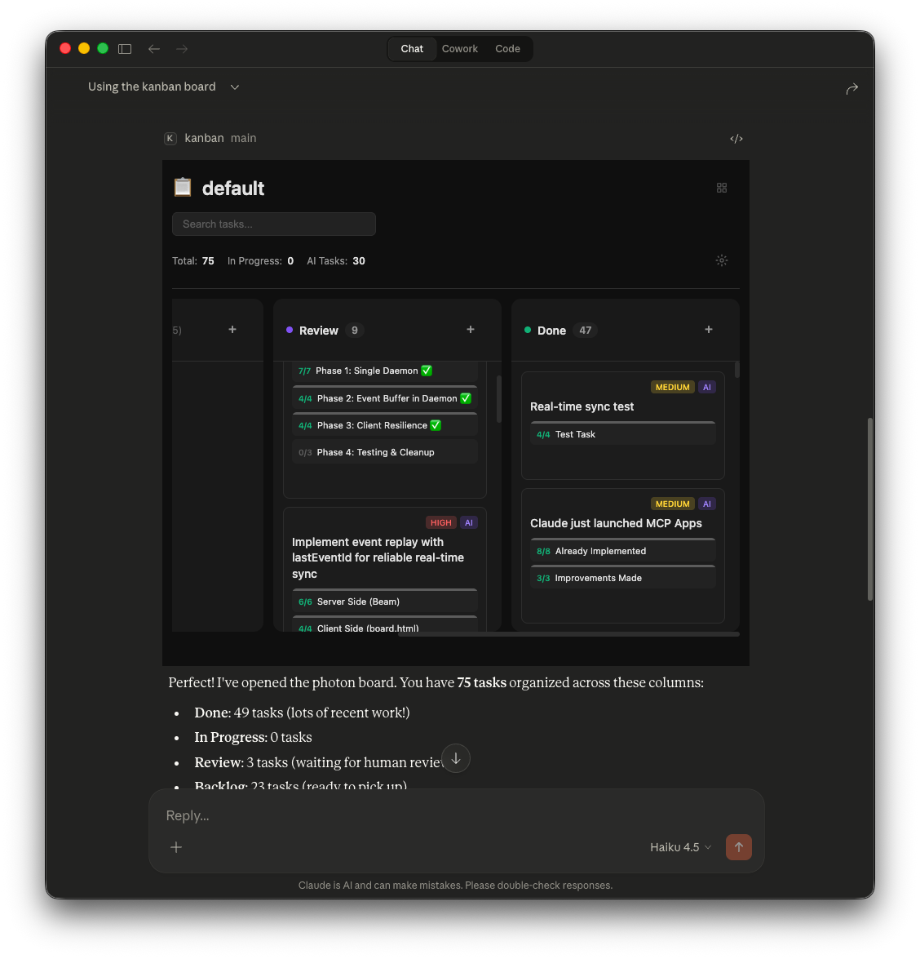Click the kanban repository K icon
The width and height of the screenshot is (920, 959).
coord(170,139)
